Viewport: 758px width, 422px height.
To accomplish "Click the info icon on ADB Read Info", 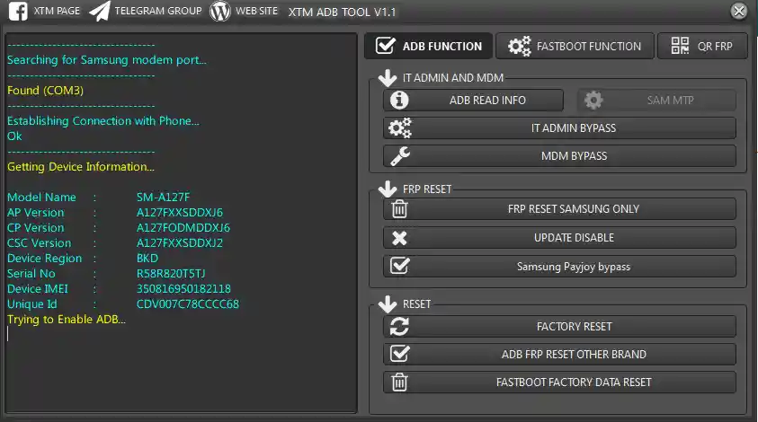I will [x=400, y=100].
